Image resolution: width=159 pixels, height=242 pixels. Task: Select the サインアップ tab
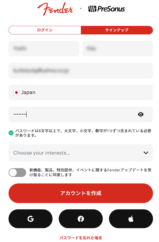117,30
